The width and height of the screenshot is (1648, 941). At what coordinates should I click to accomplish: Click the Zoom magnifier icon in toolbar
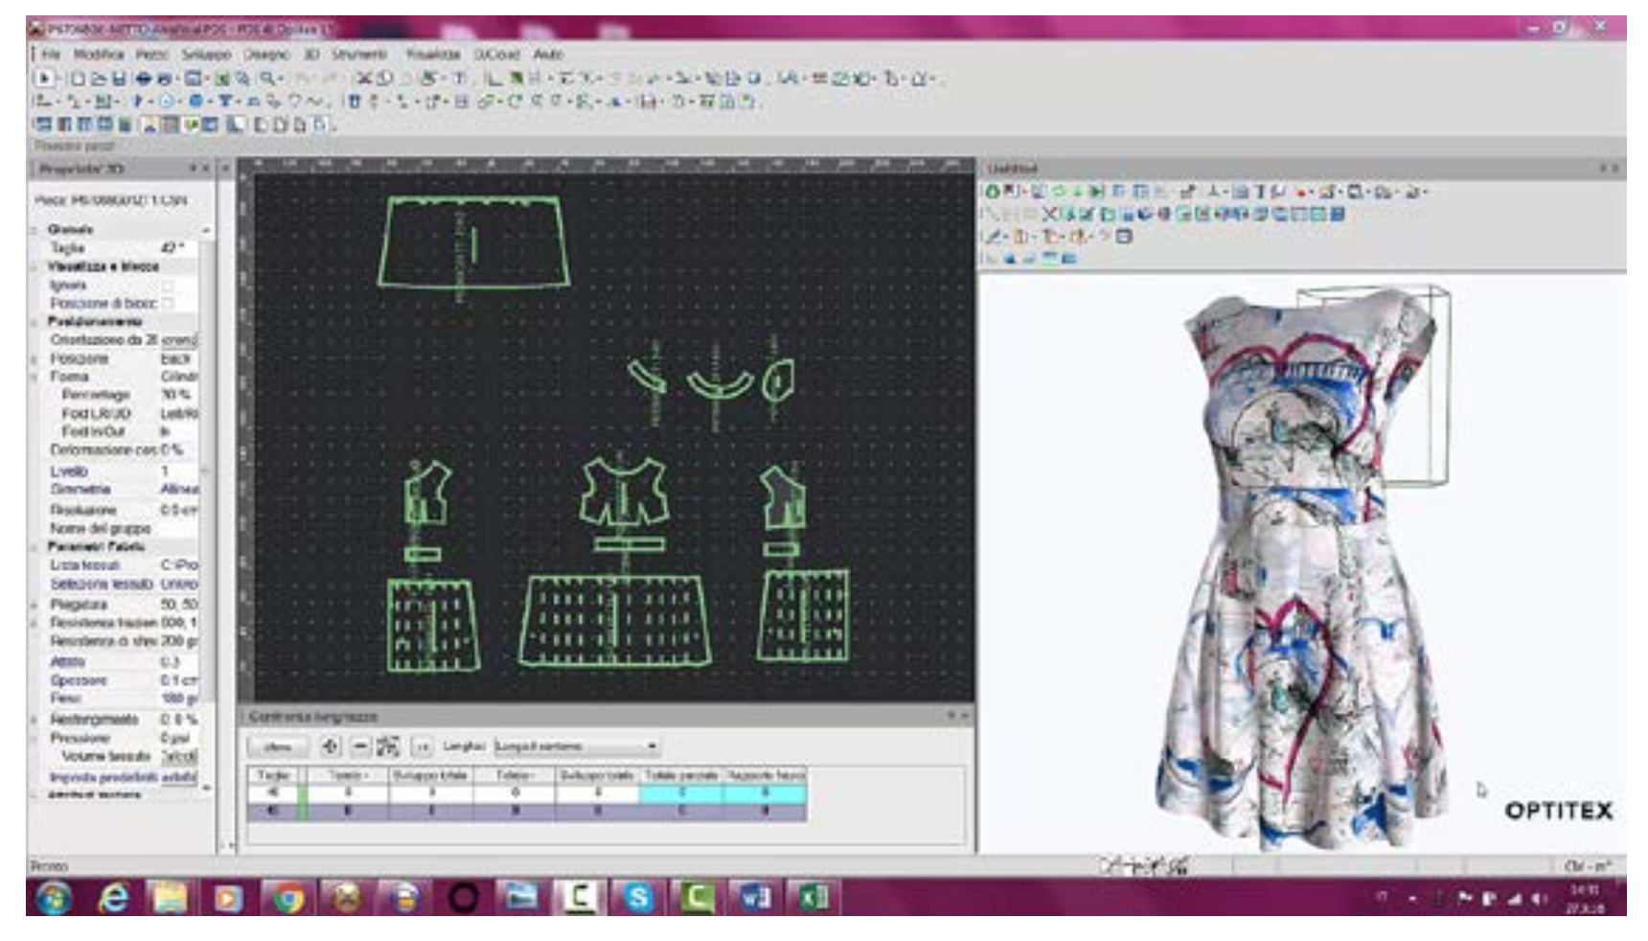pyautogui.click(x=268, y=79)
